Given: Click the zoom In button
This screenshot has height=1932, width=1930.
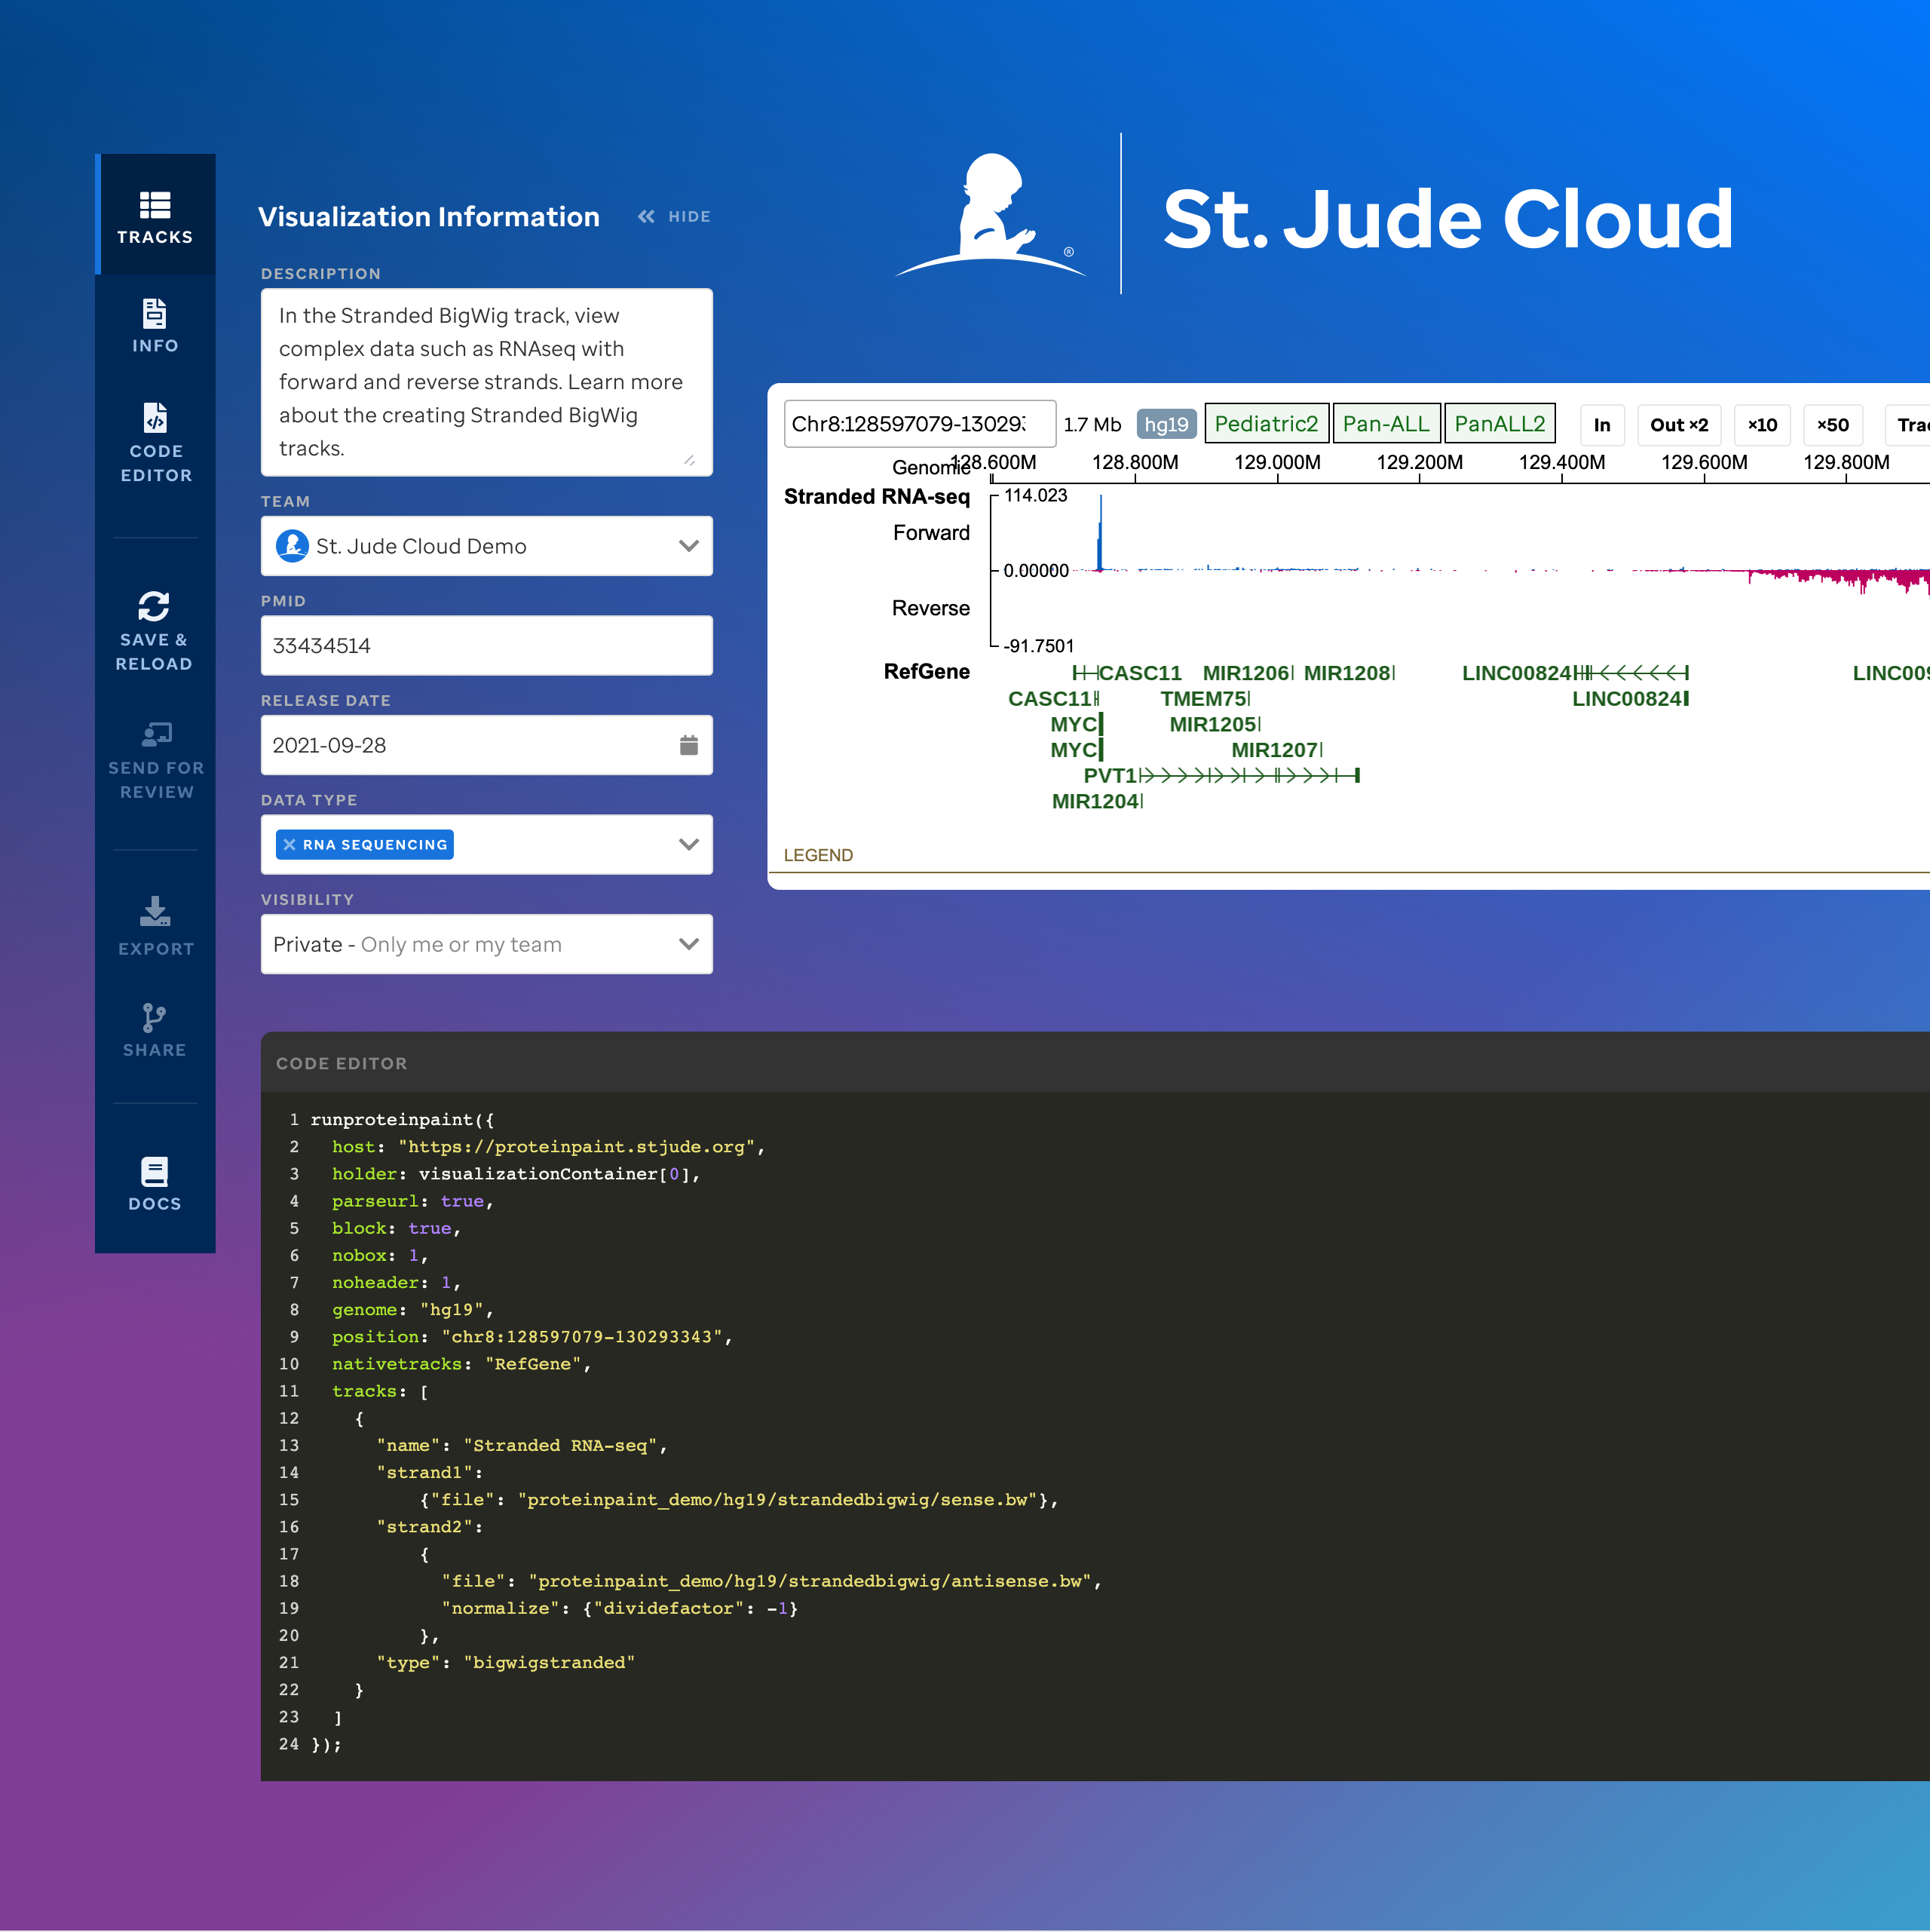Looking at the screenshot, I should click(x=1602, y=425).
